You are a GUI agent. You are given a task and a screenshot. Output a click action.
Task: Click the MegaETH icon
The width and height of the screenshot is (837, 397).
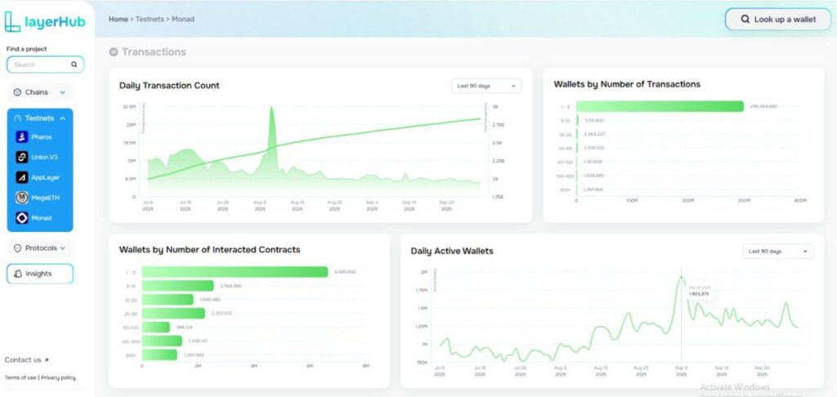pyautogui.click(x=22, y=198)
